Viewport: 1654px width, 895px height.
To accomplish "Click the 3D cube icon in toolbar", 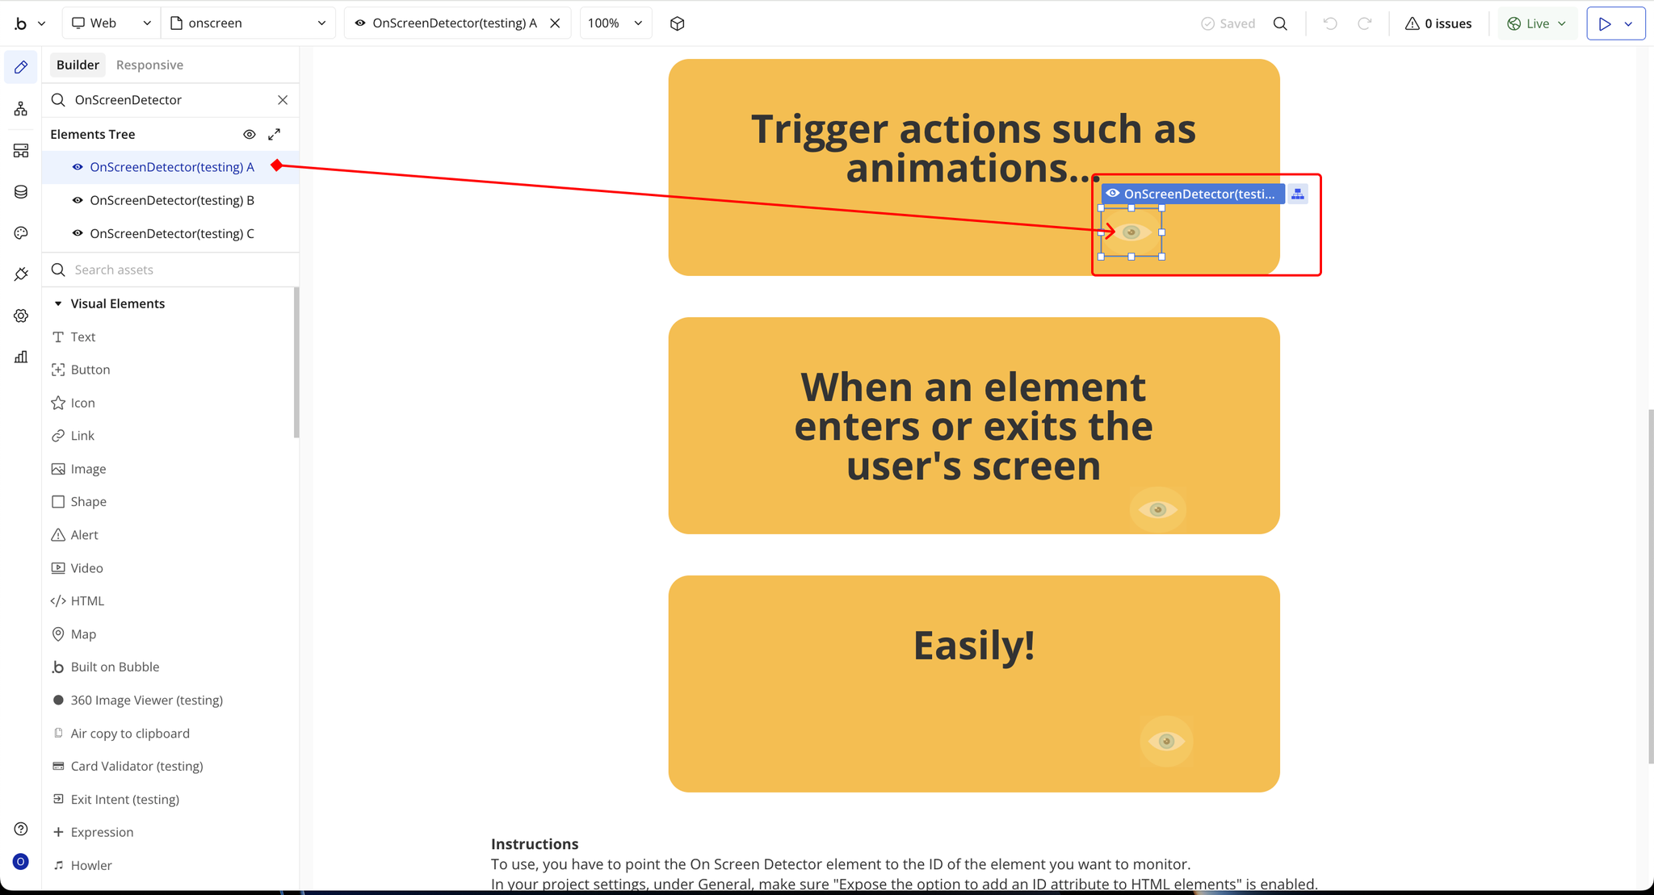I will coord(678,23).
